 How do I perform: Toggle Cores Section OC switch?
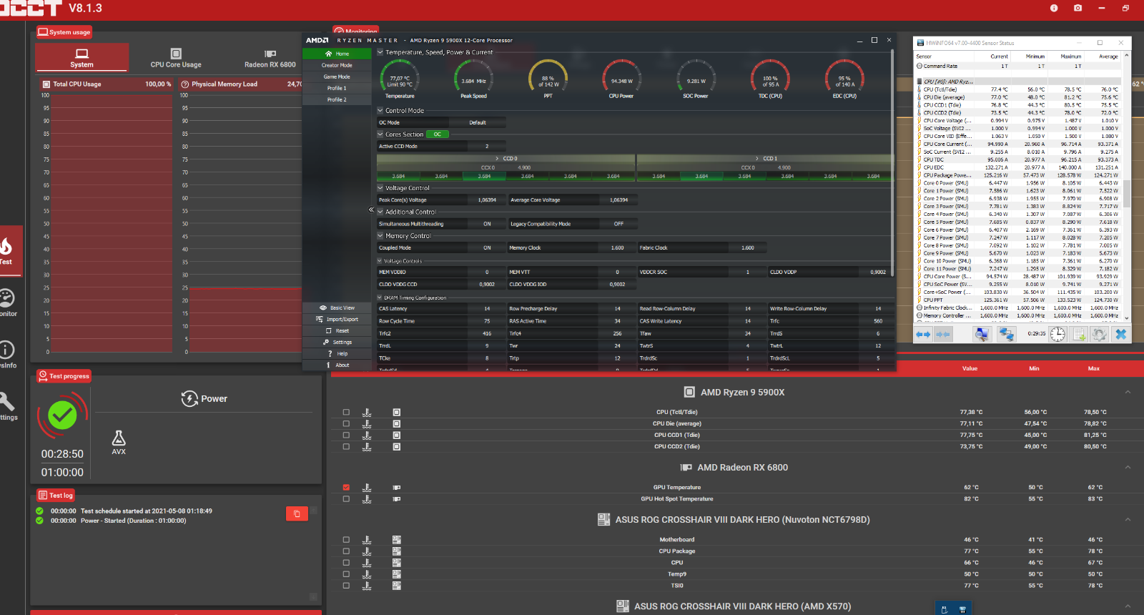tap(437, 134)
